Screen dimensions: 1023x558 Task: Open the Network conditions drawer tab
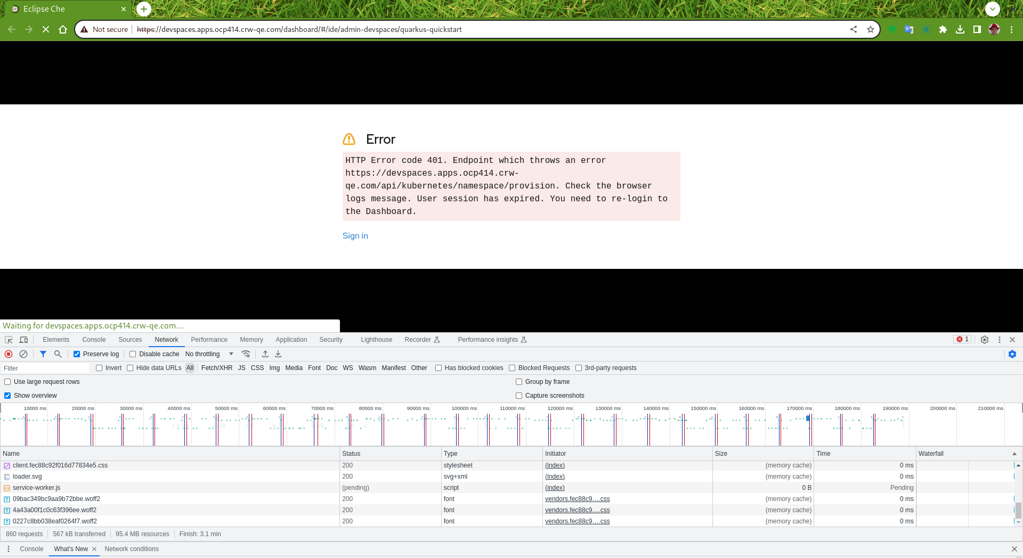coord(132,549)
